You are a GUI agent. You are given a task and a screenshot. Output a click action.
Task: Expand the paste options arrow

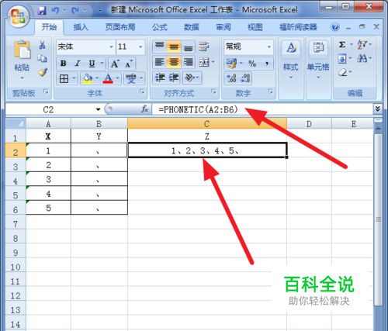pos(22,78)
